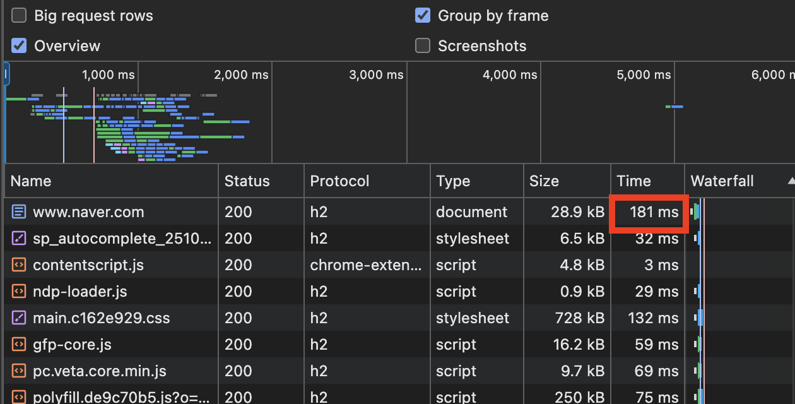Screen dimensions: 795x404
Task: Select the main.c162e929.css request row
Action: click(101, 318)
